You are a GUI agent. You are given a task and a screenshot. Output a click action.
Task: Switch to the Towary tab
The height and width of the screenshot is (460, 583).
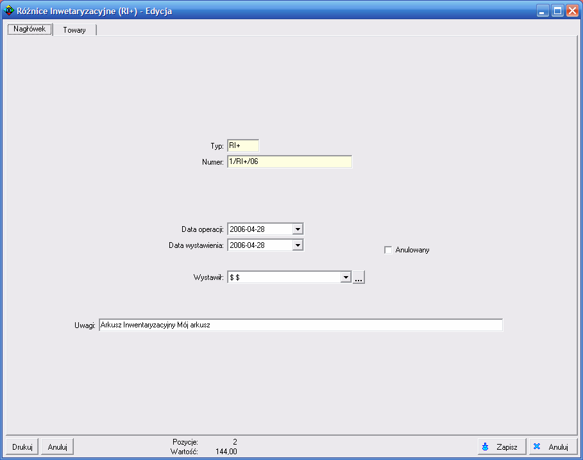pos(74,30)
